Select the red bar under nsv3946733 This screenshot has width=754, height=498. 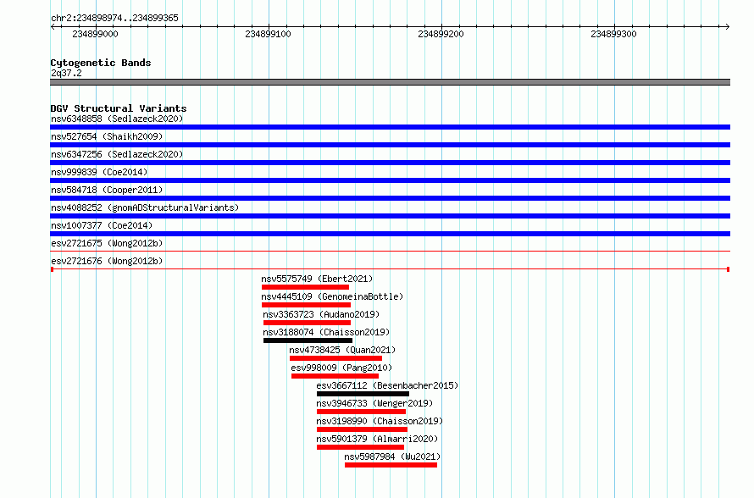[x=361, y=412]
